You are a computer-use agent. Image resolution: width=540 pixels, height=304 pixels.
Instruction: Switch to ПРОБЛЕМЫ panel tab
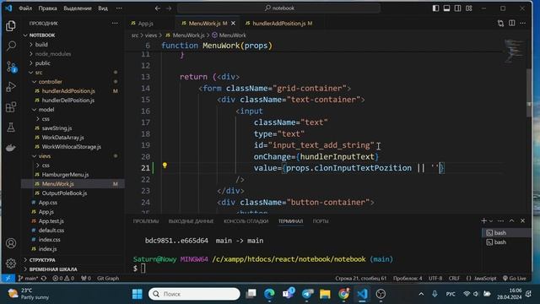[x=146, y=221]
